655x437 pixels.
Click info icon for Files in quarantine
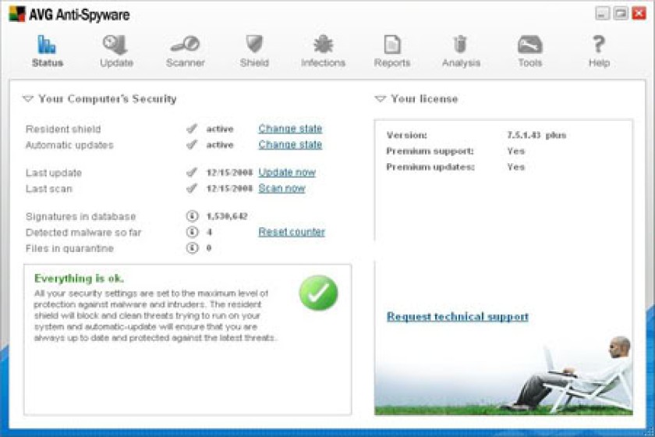pos(192,248)
